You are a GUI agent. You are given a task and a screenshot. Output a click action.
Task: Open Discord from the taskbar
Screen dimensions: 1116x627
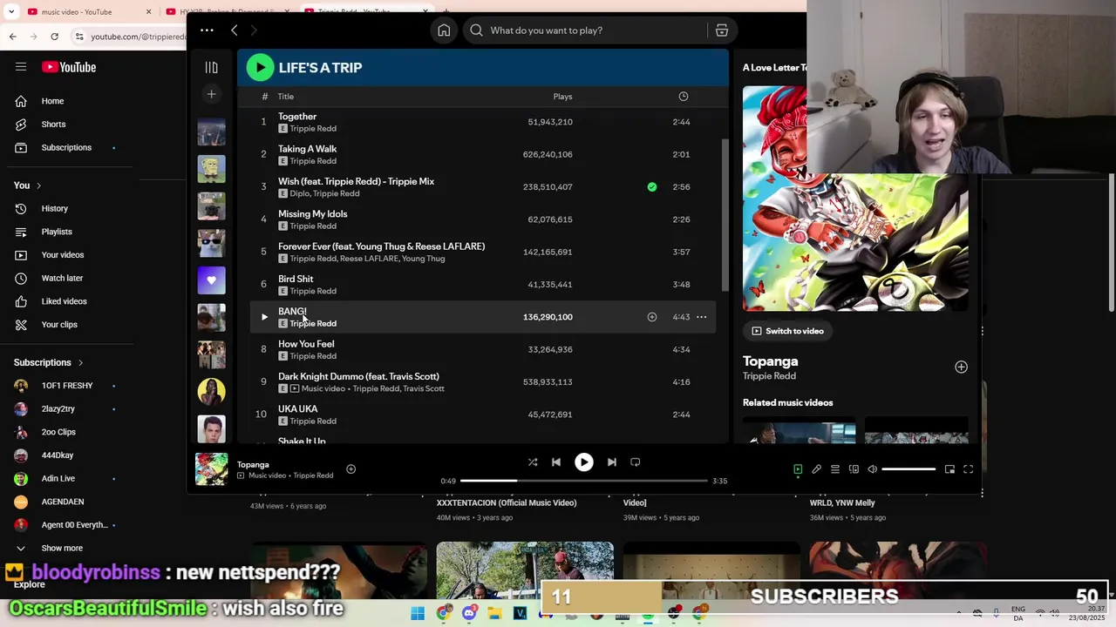469,614
